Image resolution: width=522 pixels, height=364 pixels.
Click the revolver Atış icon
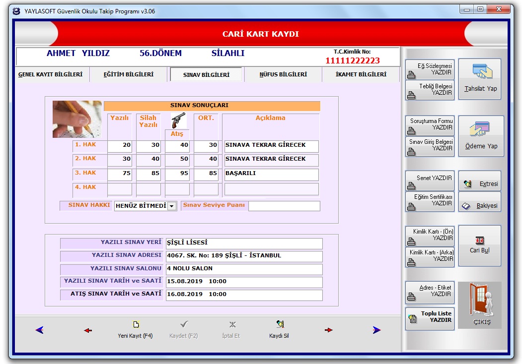pyautogui.click(x=178, y=121)
